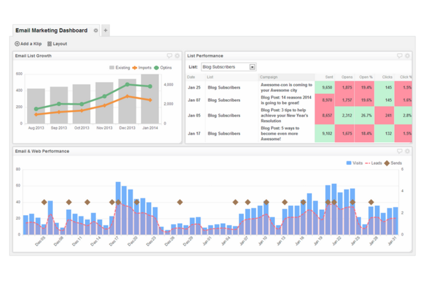This screenshot has width=424, height=282.
Task: Toggle the Imports series in the legend
Action: pyautogui.click(x=142, y=68)
